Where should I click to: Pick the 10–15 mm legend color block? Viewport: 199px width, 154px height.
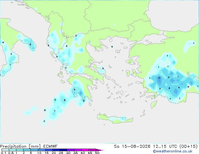click(41, 150)
